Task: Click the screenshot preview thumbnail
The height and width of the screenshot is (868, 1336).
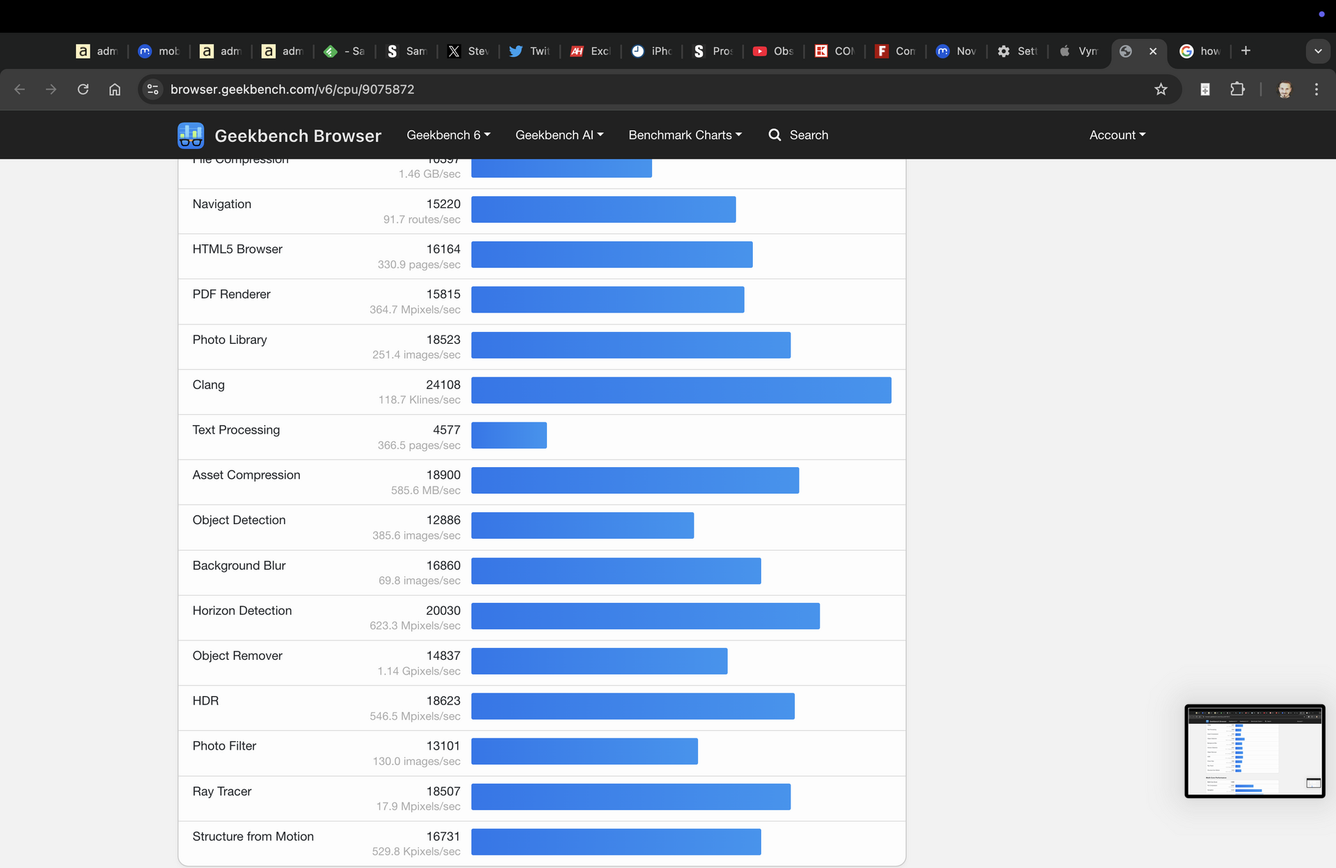Action: coord(1254,750)
